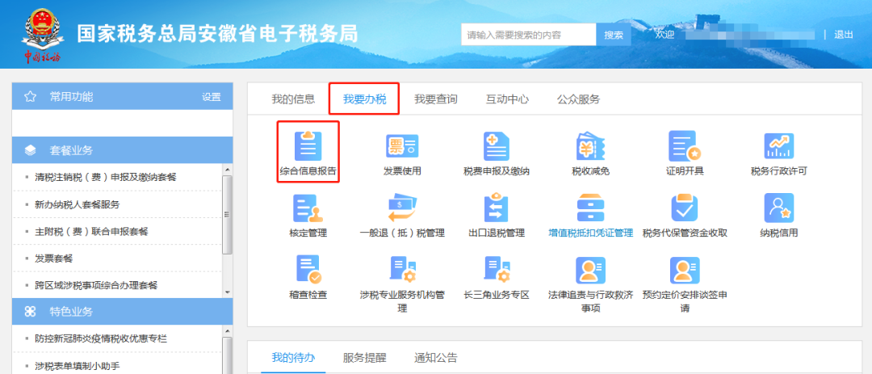
Task: Open 清税注销税（费）申报及缴纳套餐
Action: (106, 178)
